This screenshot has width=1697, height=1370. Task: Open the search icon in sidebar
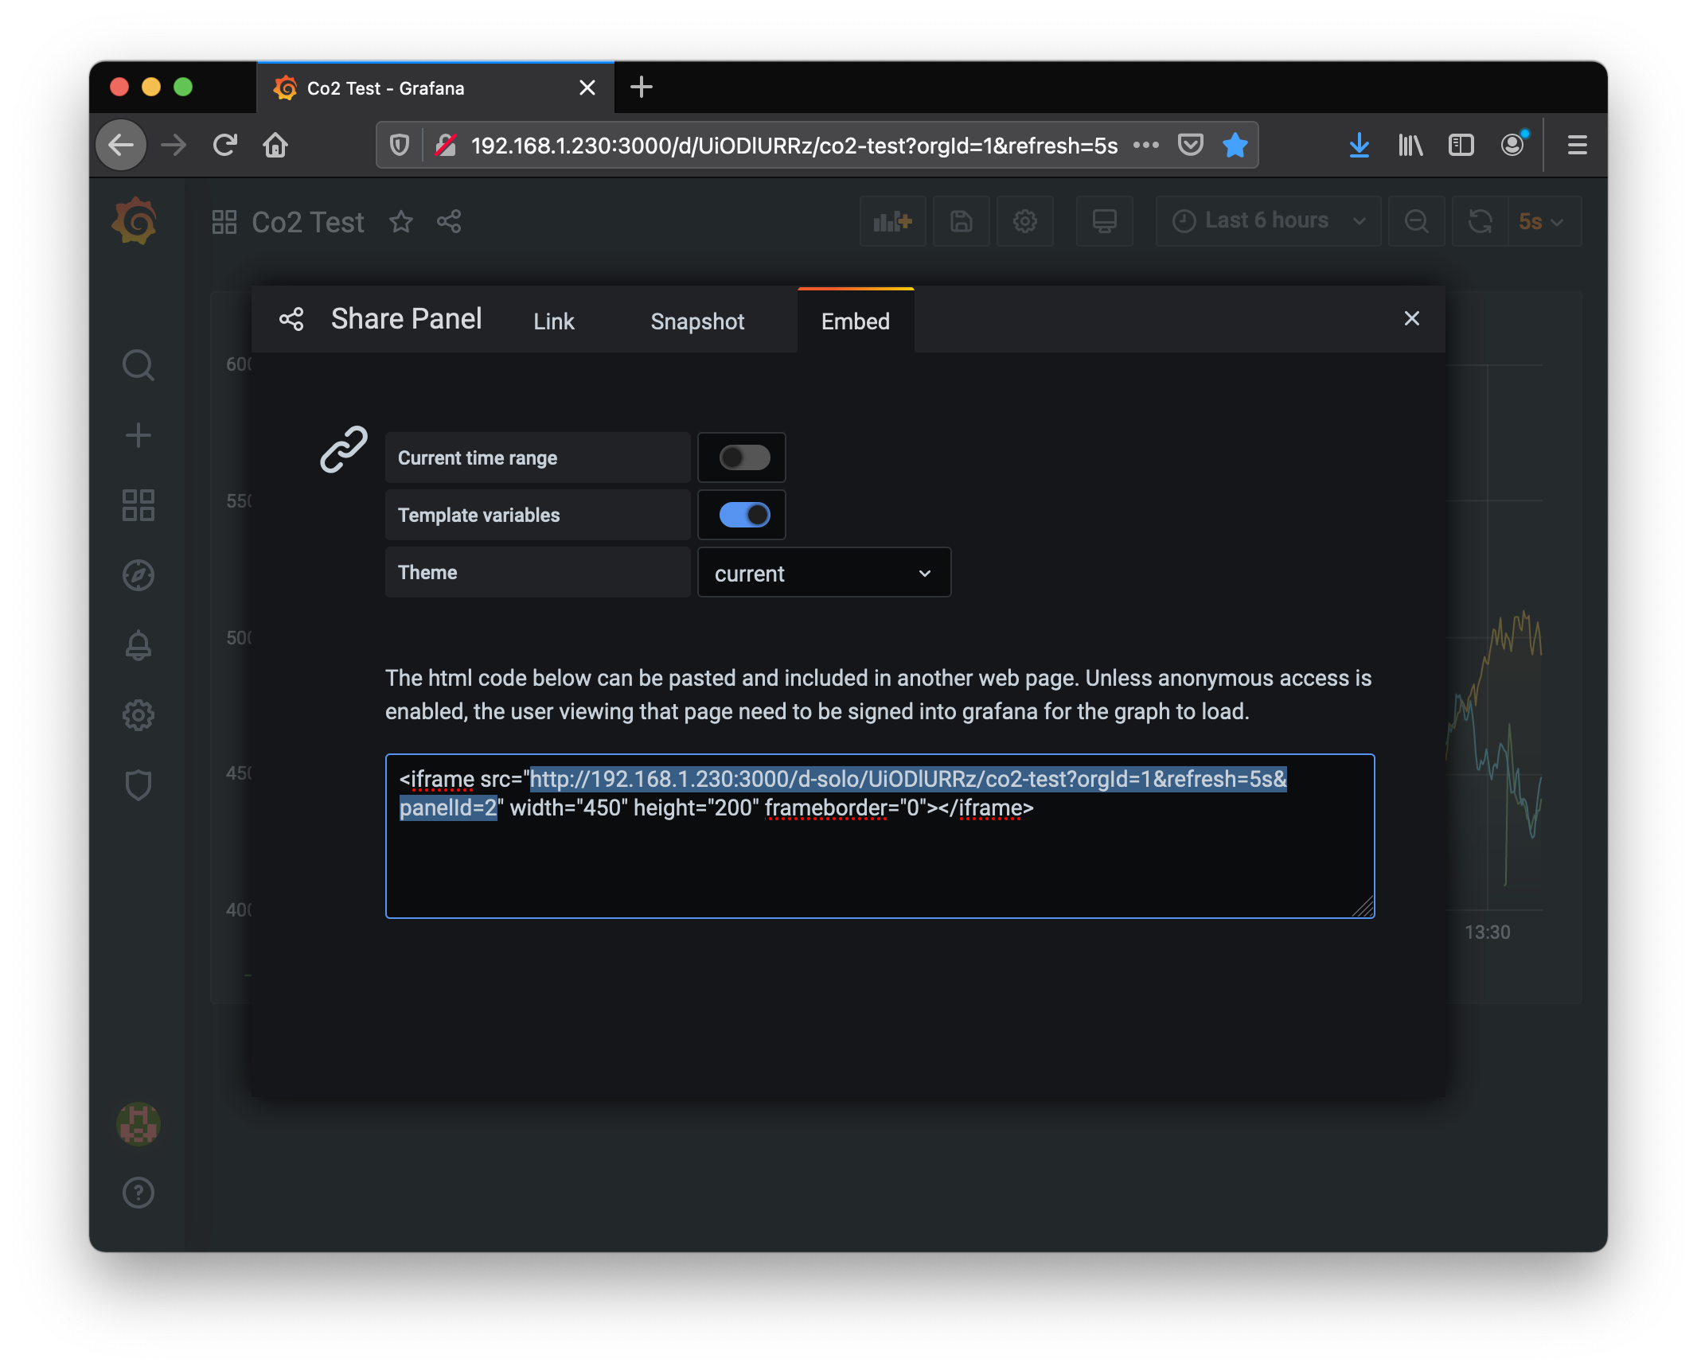pos(138,365)
